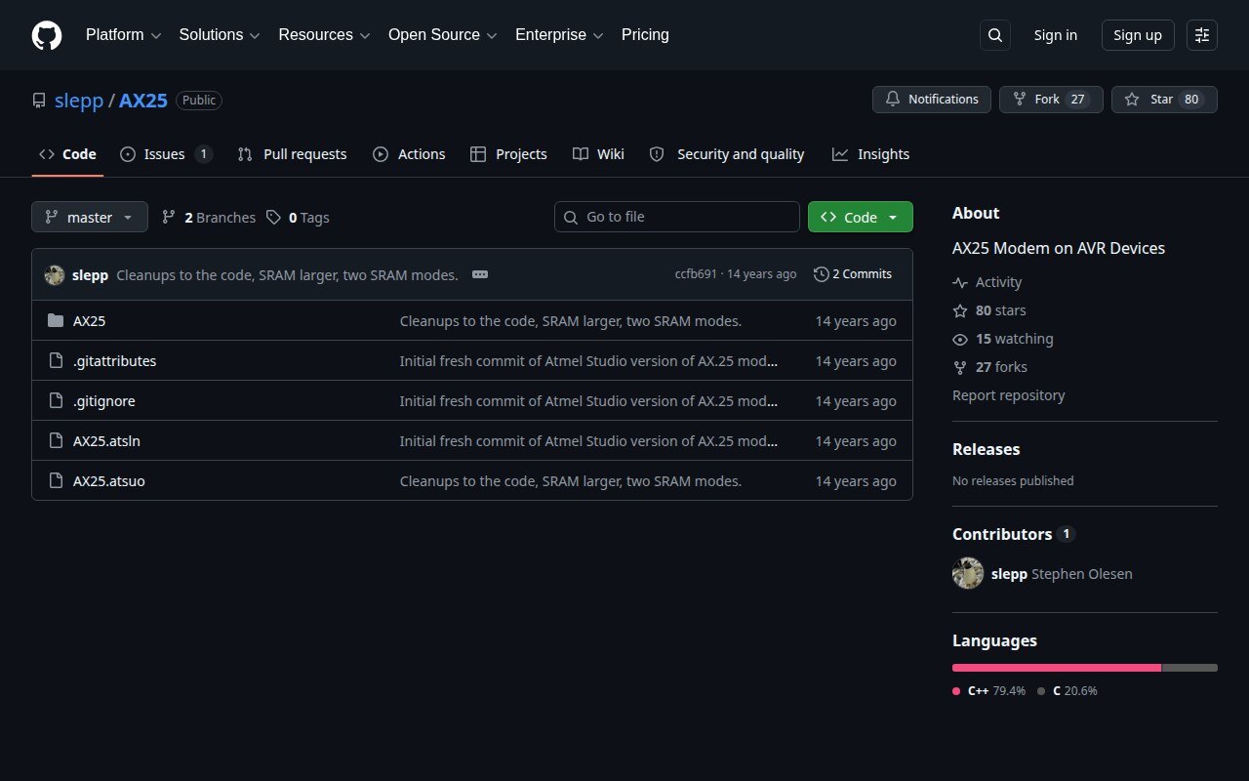Click the file icon next to .gitattributes
This screenshot has width=1249, height=781.
56,360
